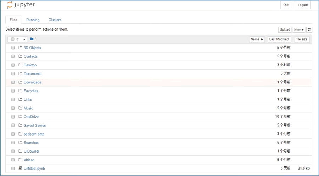Expand the selection type dropdown arrow

24,39
